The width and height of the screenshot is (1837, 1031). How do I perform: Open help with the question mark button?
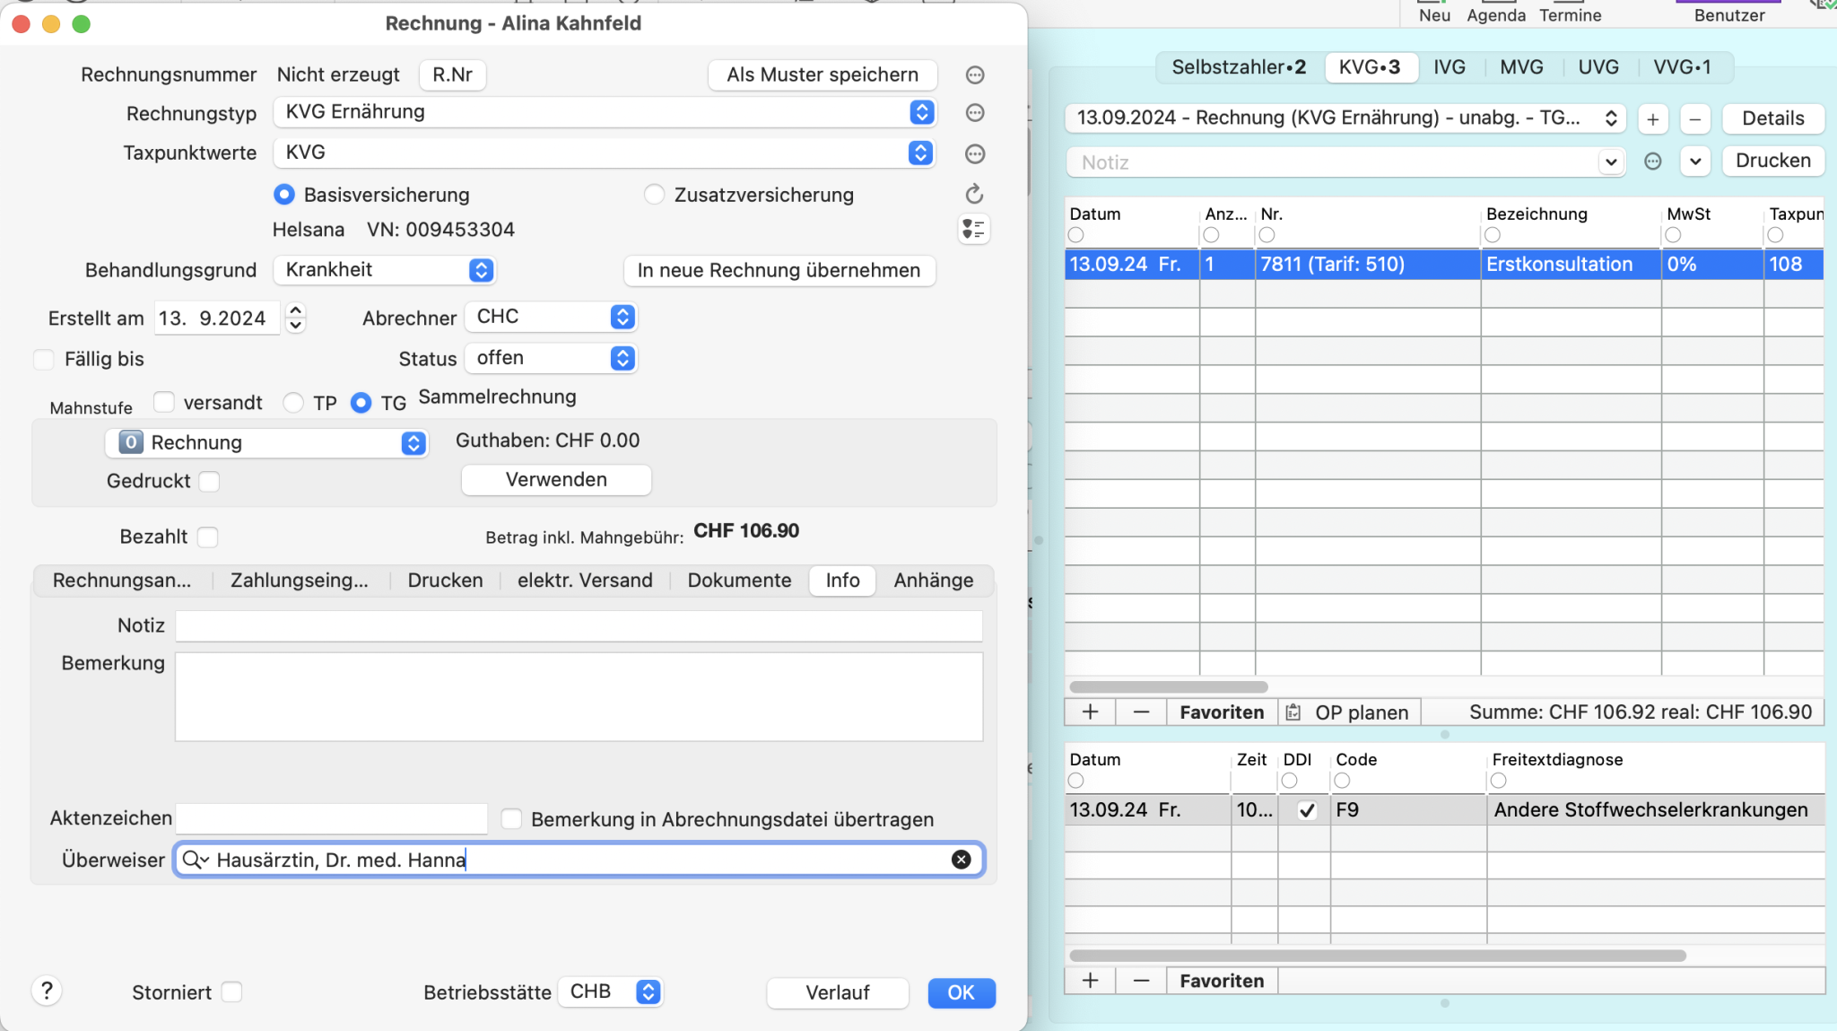47,991
